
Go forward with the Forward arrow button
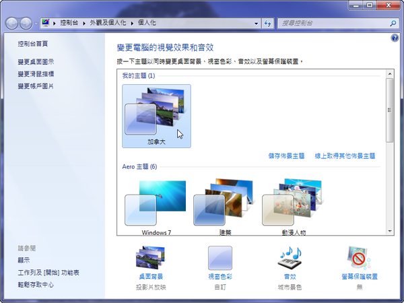tap(26, 24)
